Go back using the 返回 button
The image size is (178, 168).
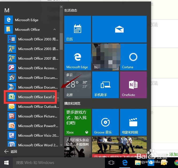pos(10,151)
